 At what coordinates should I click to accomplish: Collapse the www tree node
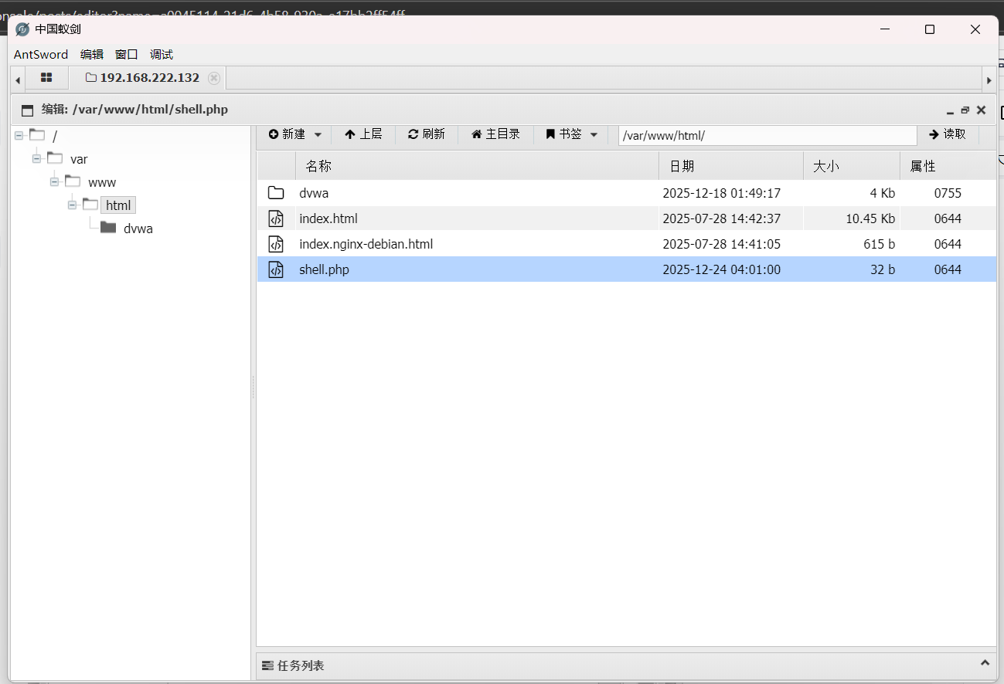coord(54,182)
